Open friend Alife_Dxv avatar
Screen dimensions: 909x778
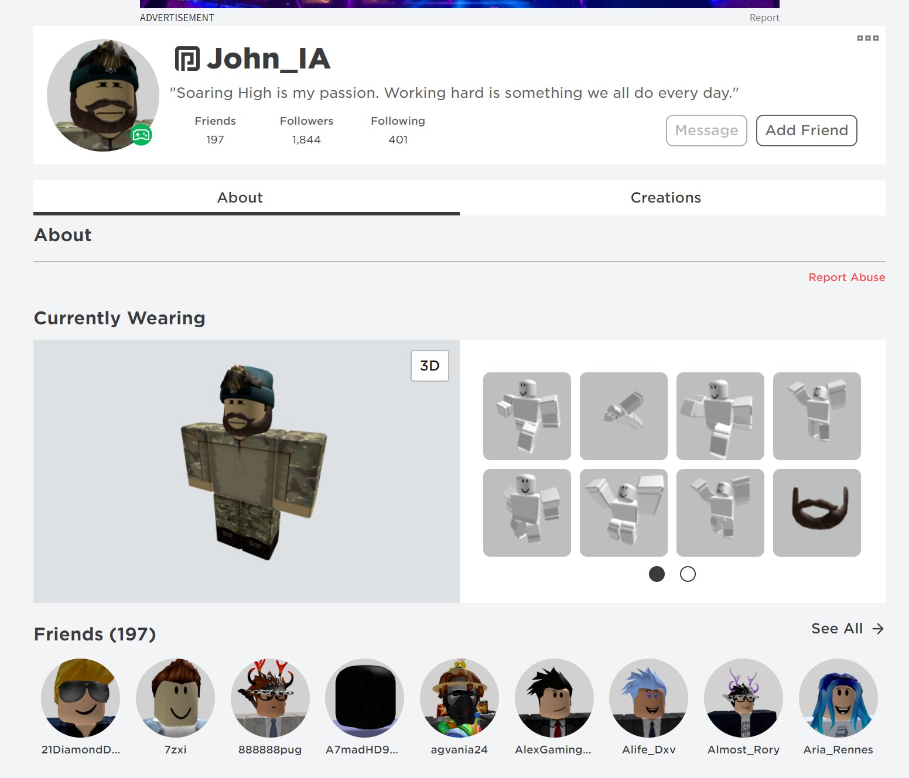[x=648, y=698]
